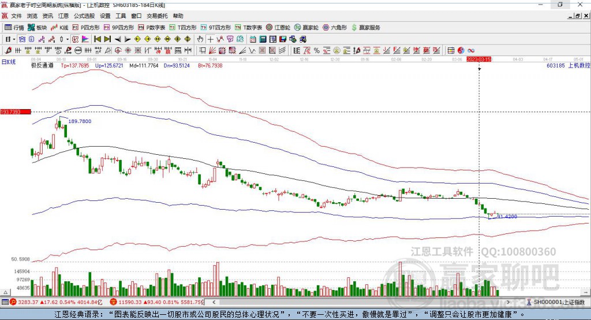Click the black left-pointing arrow icon

click(x=118, y=39)
